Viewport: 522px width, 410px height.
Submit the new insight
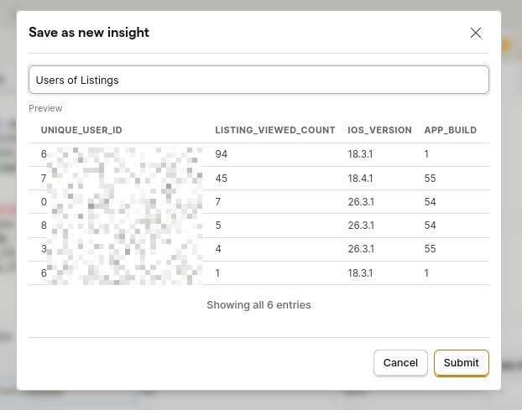(461, 363)
